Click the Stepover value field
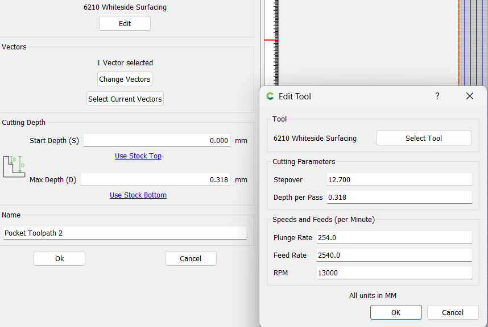488x327 pixels. pyautogui.click(x=399, y=180)
